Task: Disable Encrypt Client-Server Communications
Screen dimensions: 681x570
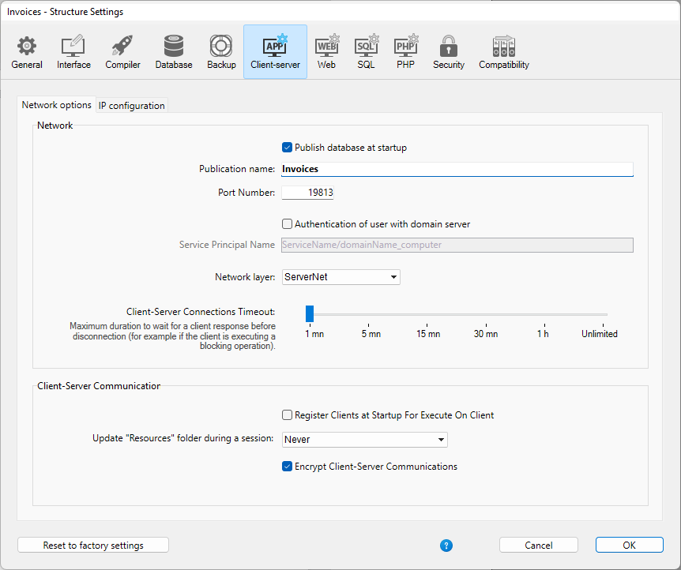Action: click(x=288, y=467)
